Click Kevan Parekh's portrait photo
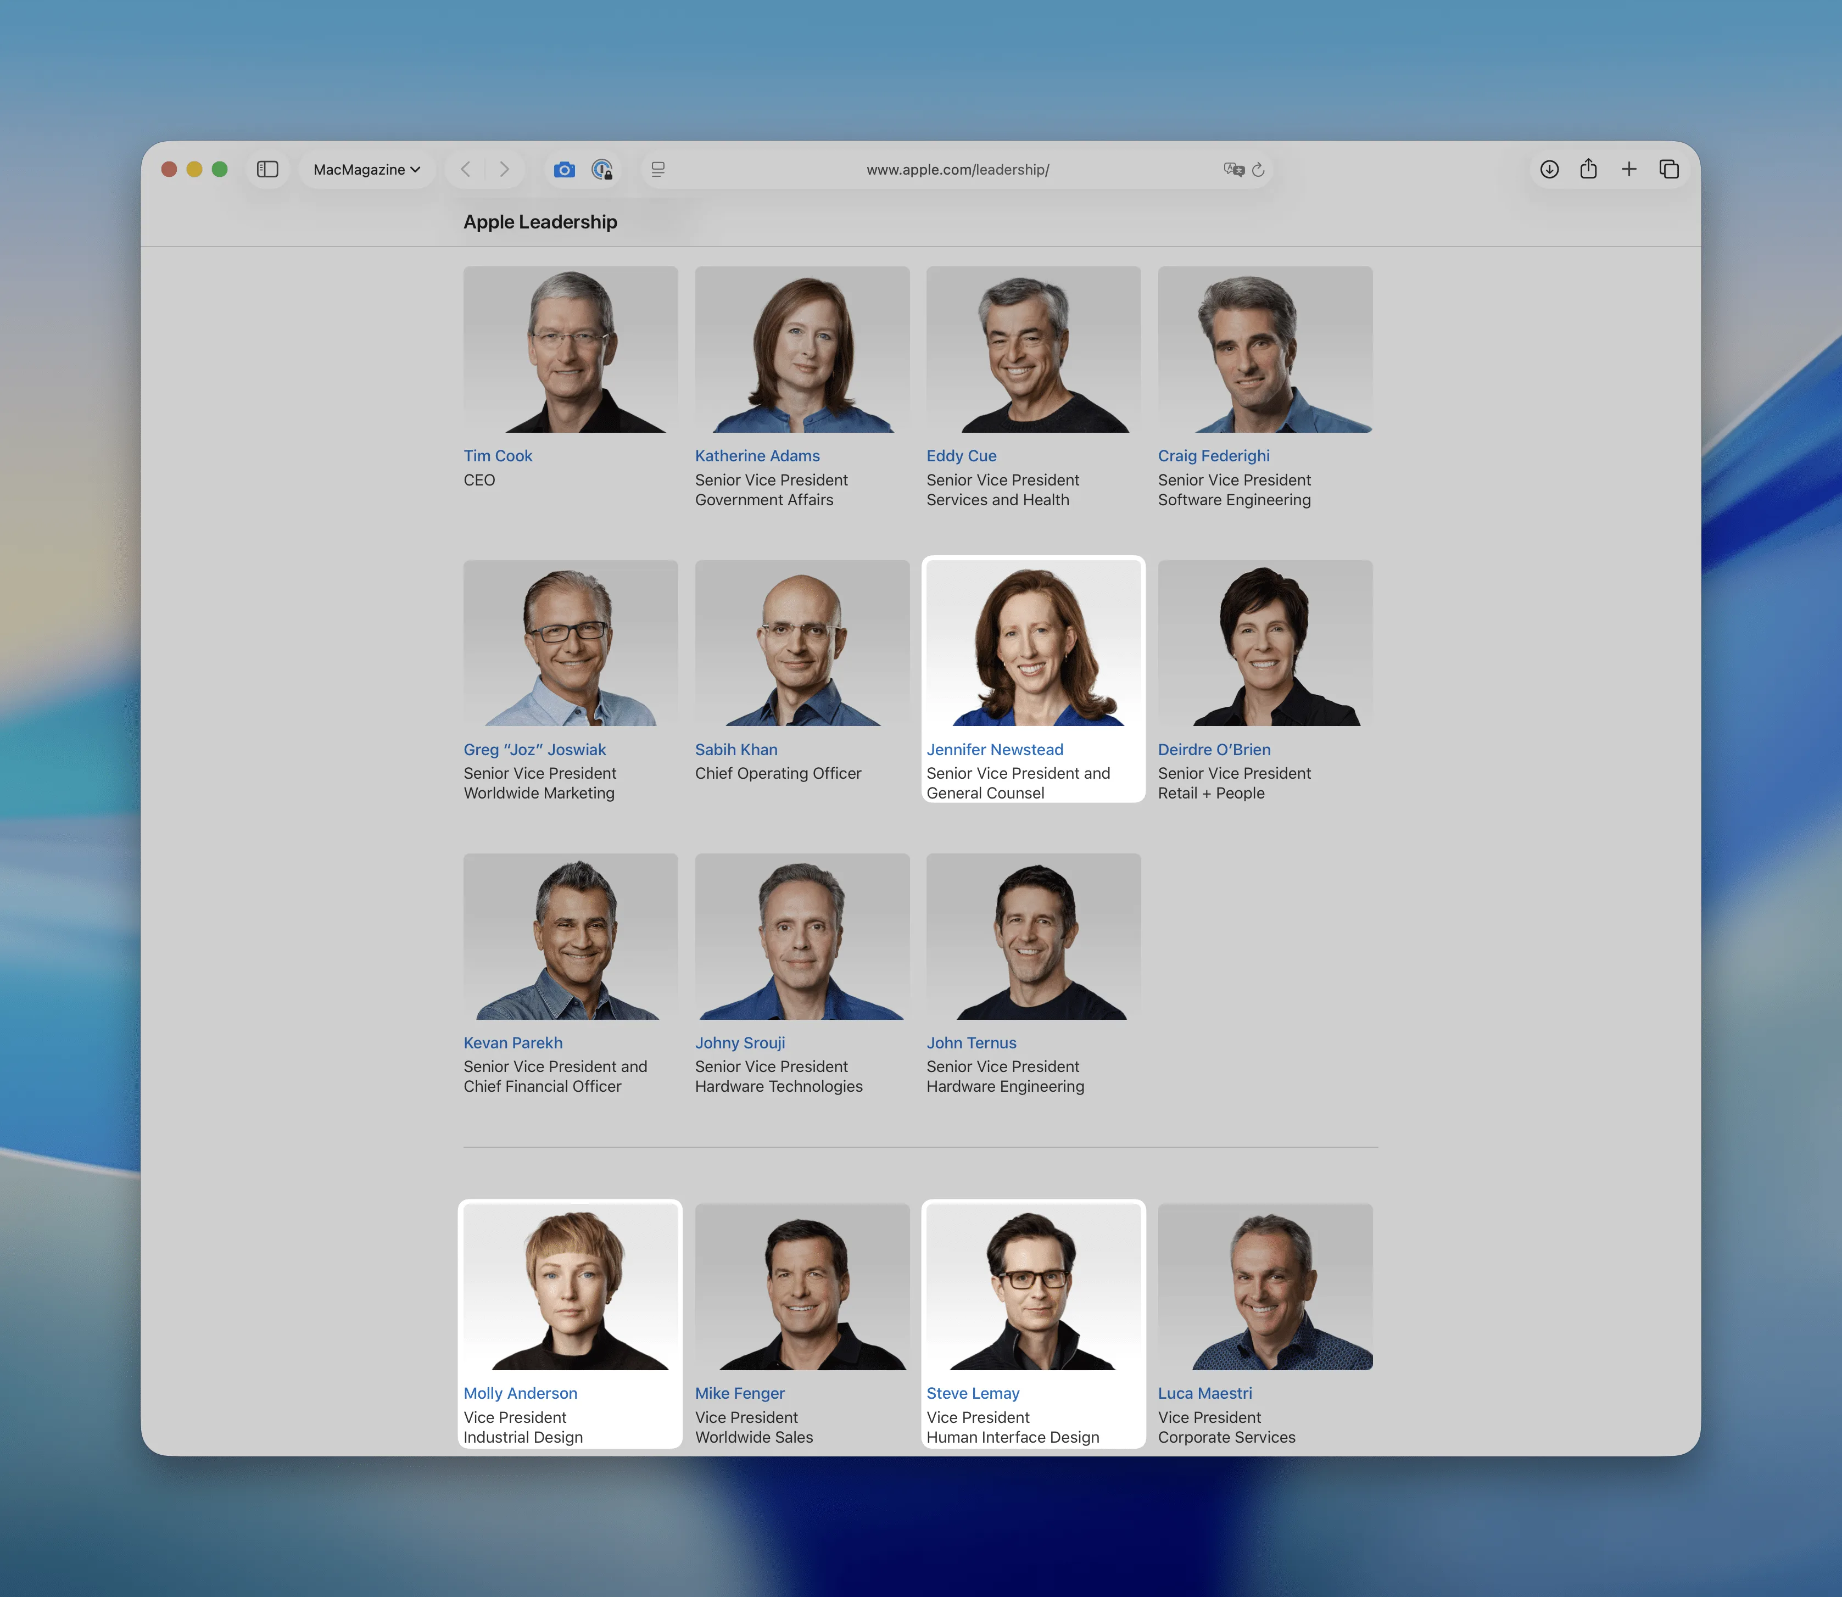Screen dimensions: 1842x1597 (x=570, y=937)
